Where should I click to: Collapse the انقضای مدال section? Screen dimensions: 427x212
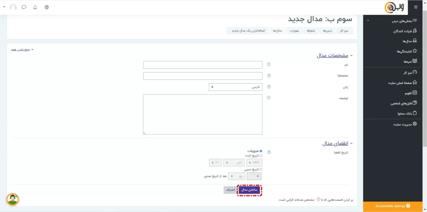(335, 143)
